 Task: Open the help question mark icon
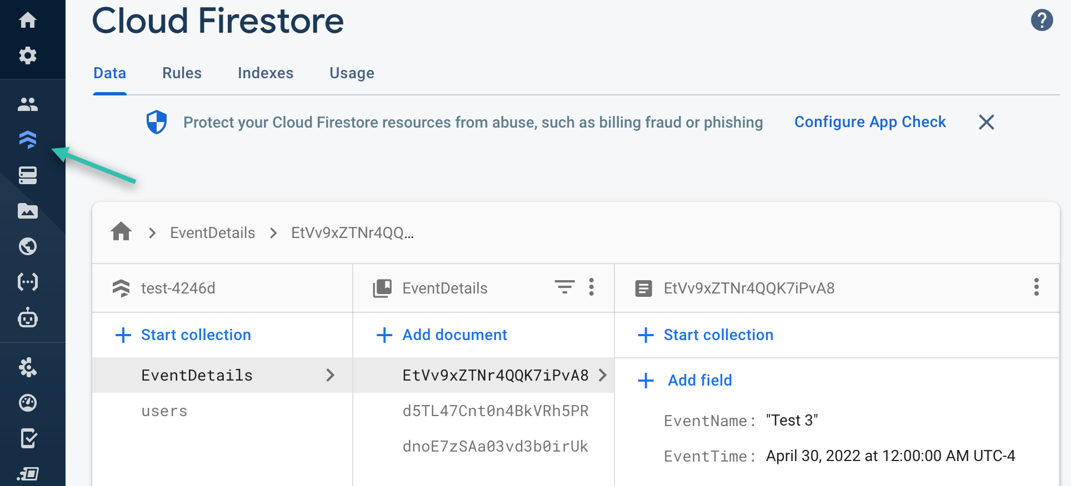(x=1042, y=21)
